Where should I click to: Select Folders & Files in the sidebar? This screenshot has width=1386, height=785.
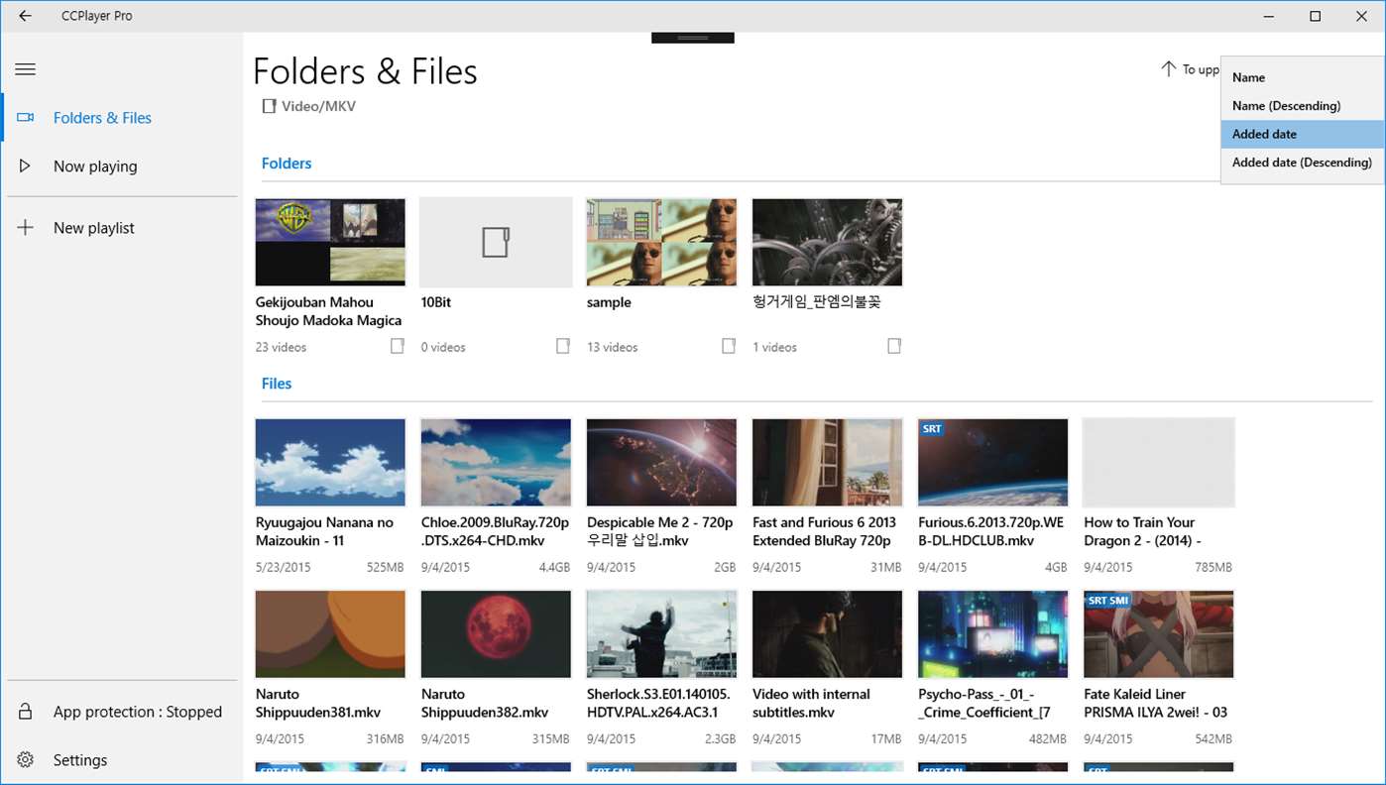[x=102, y=117]
